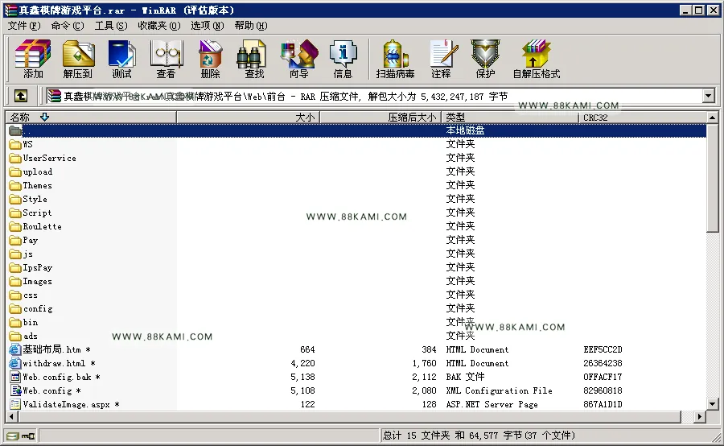Expand the address path dropdown
The height and width of the screenshot is (446, 724).
tap(708, 96)
